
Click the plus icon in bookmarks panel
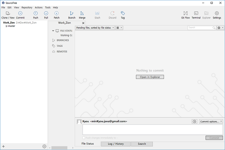point(3,146)
